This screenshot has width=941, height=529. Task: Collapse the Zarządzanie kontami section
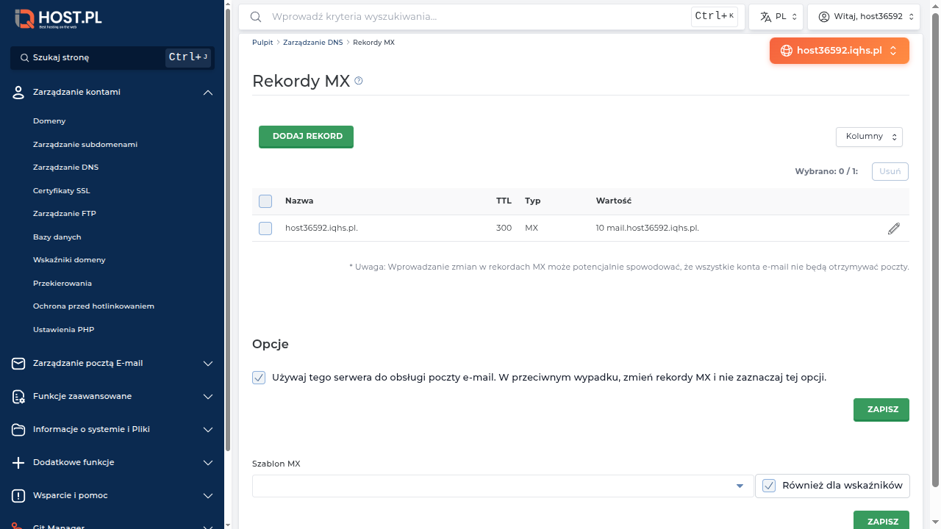(208, 93)
